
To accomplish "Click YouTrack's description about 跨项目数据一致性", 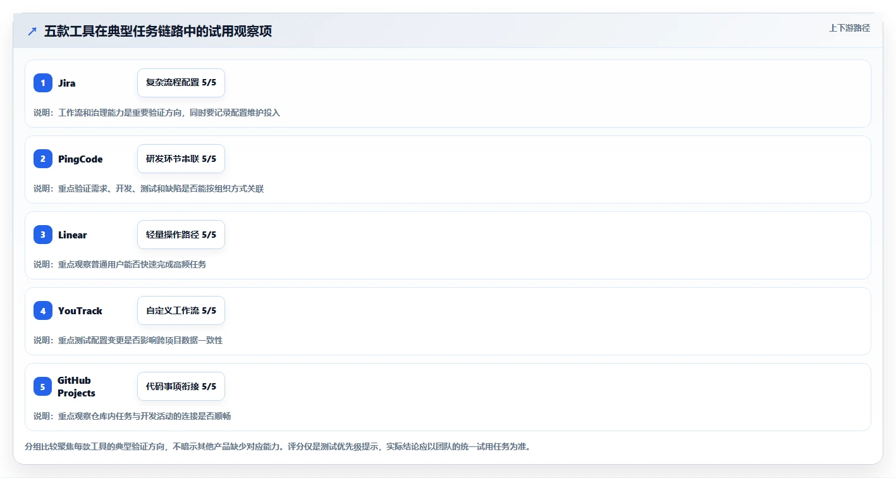I will [x=128, y=340].
